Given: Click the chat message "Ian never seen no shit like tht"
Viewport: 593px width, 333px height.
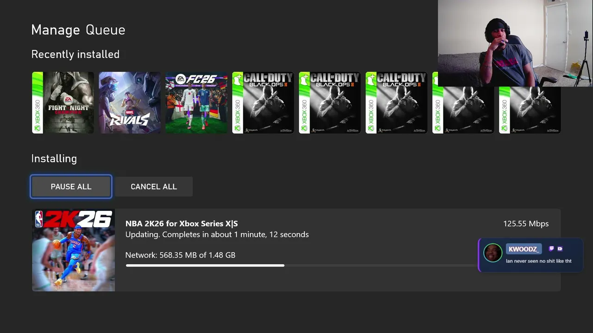Looking at the screenshot, I should tap(538, 261).
